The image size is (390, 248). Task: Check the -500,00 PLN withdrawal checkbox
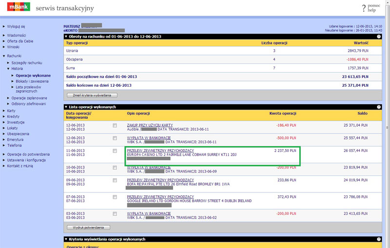115,138
